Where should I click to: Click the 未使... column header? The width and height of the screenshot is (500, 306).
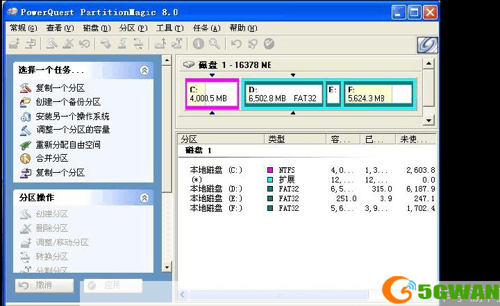tap(416, 139)
